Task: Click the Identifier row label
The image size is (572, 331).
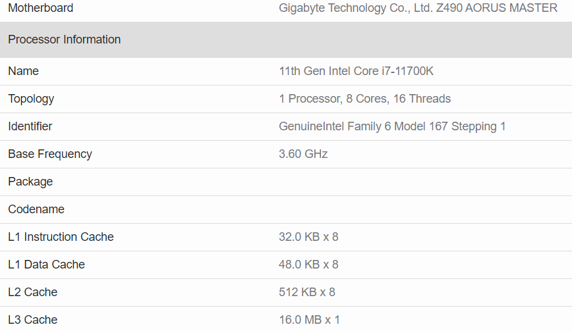Action: (x=30, y=126)
